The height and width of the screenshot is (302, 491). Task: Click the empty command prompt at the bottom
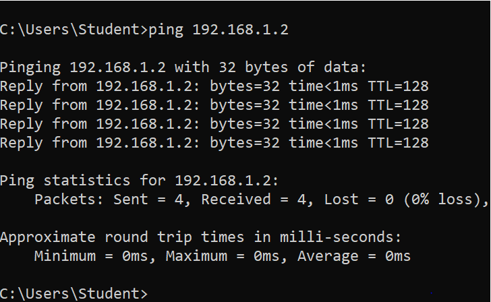[74, 294]
